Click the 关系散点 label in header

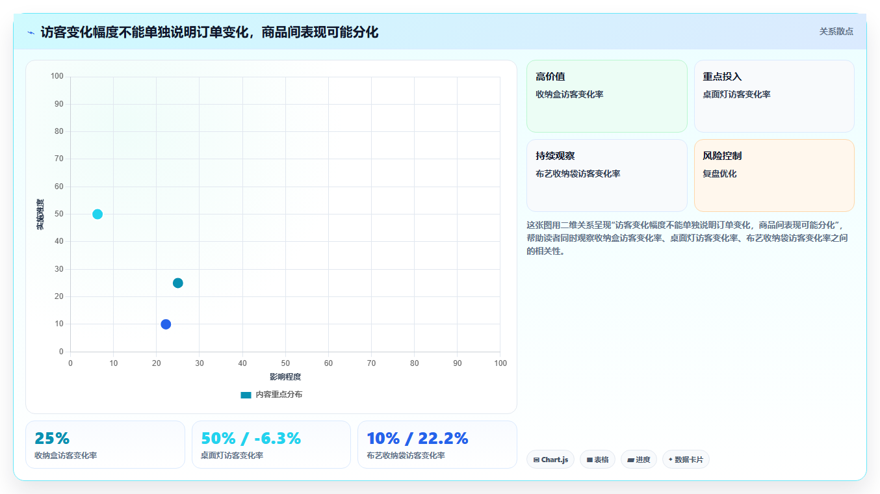[x=836, y=31]
